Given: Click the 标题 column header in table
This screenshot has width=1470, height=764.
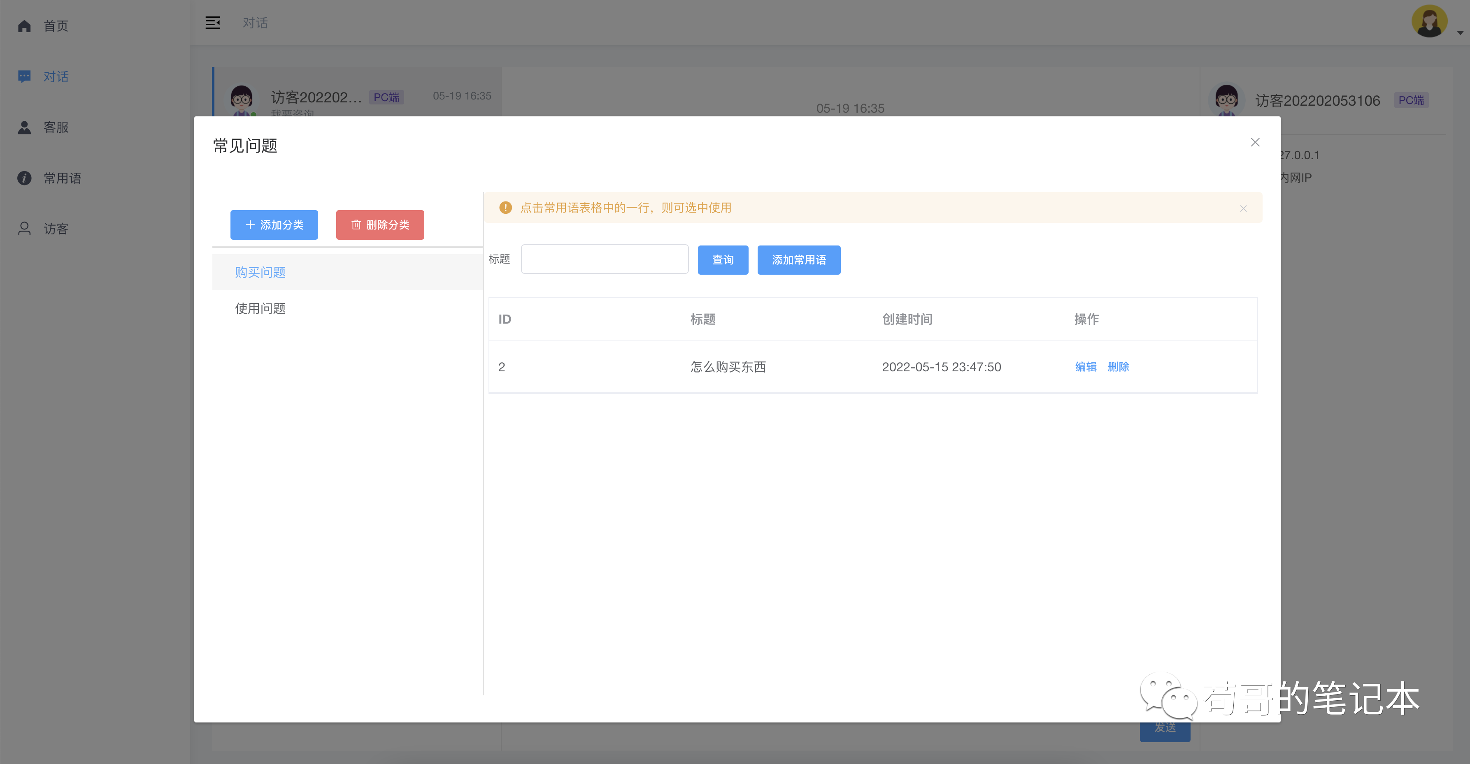Looking at the screenshot, I should point(703,319).
